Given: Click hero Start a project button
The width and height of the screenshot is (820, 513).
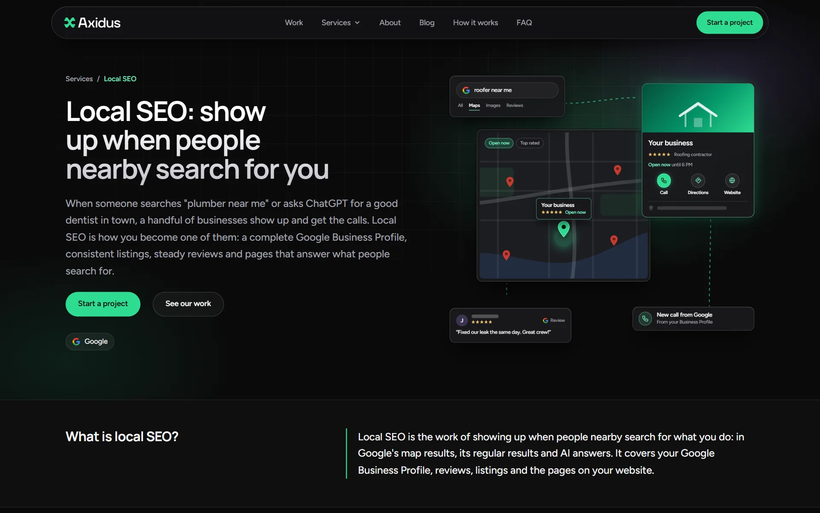Looking at the screenshot, I should (x=103, y=304).
